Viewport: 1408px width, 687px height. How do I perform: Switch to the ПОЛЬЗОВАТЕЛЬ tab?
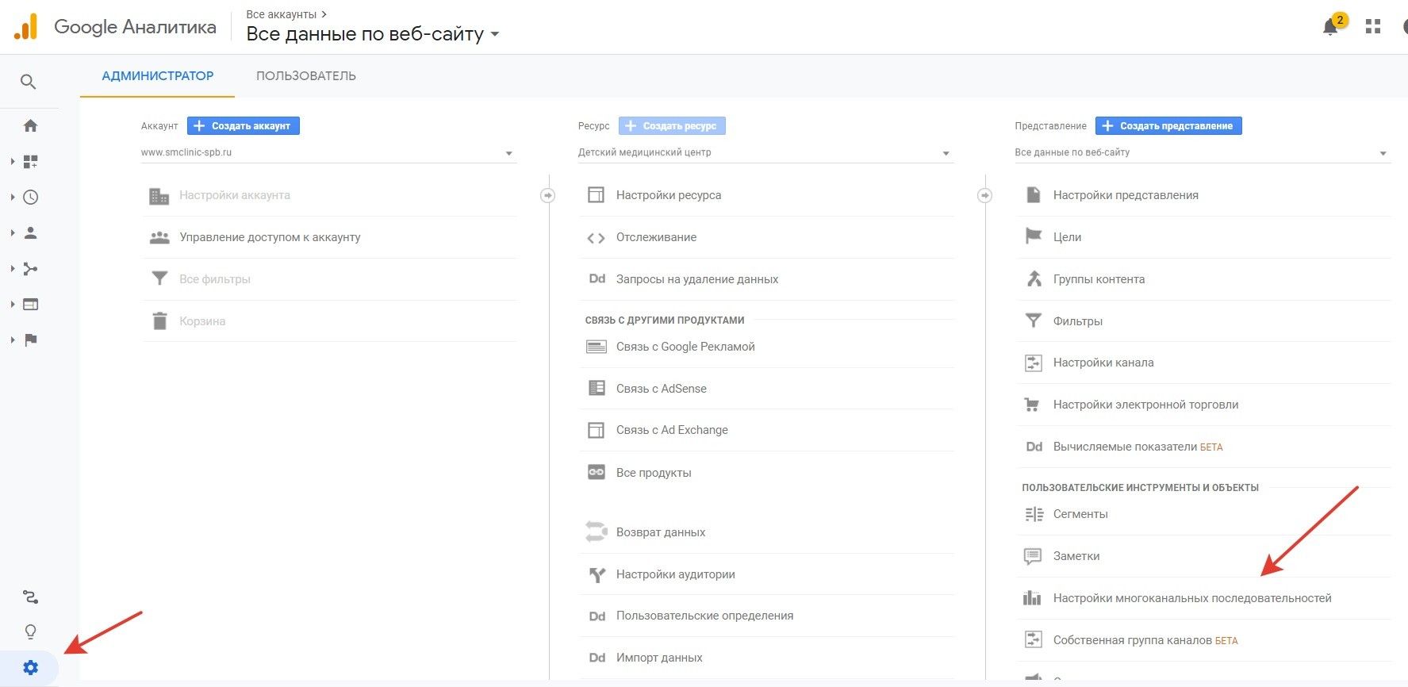pos(306,76)
